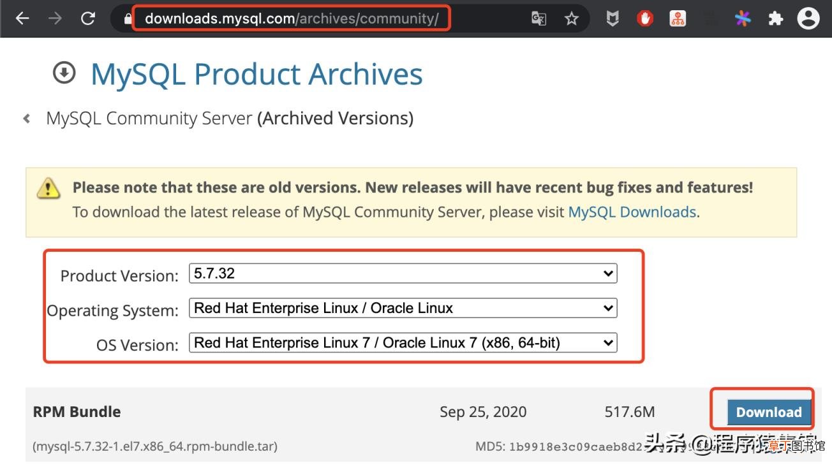Download the RPM Bundle
Viewport: 832px width, 468px height.
pos(769,412)
